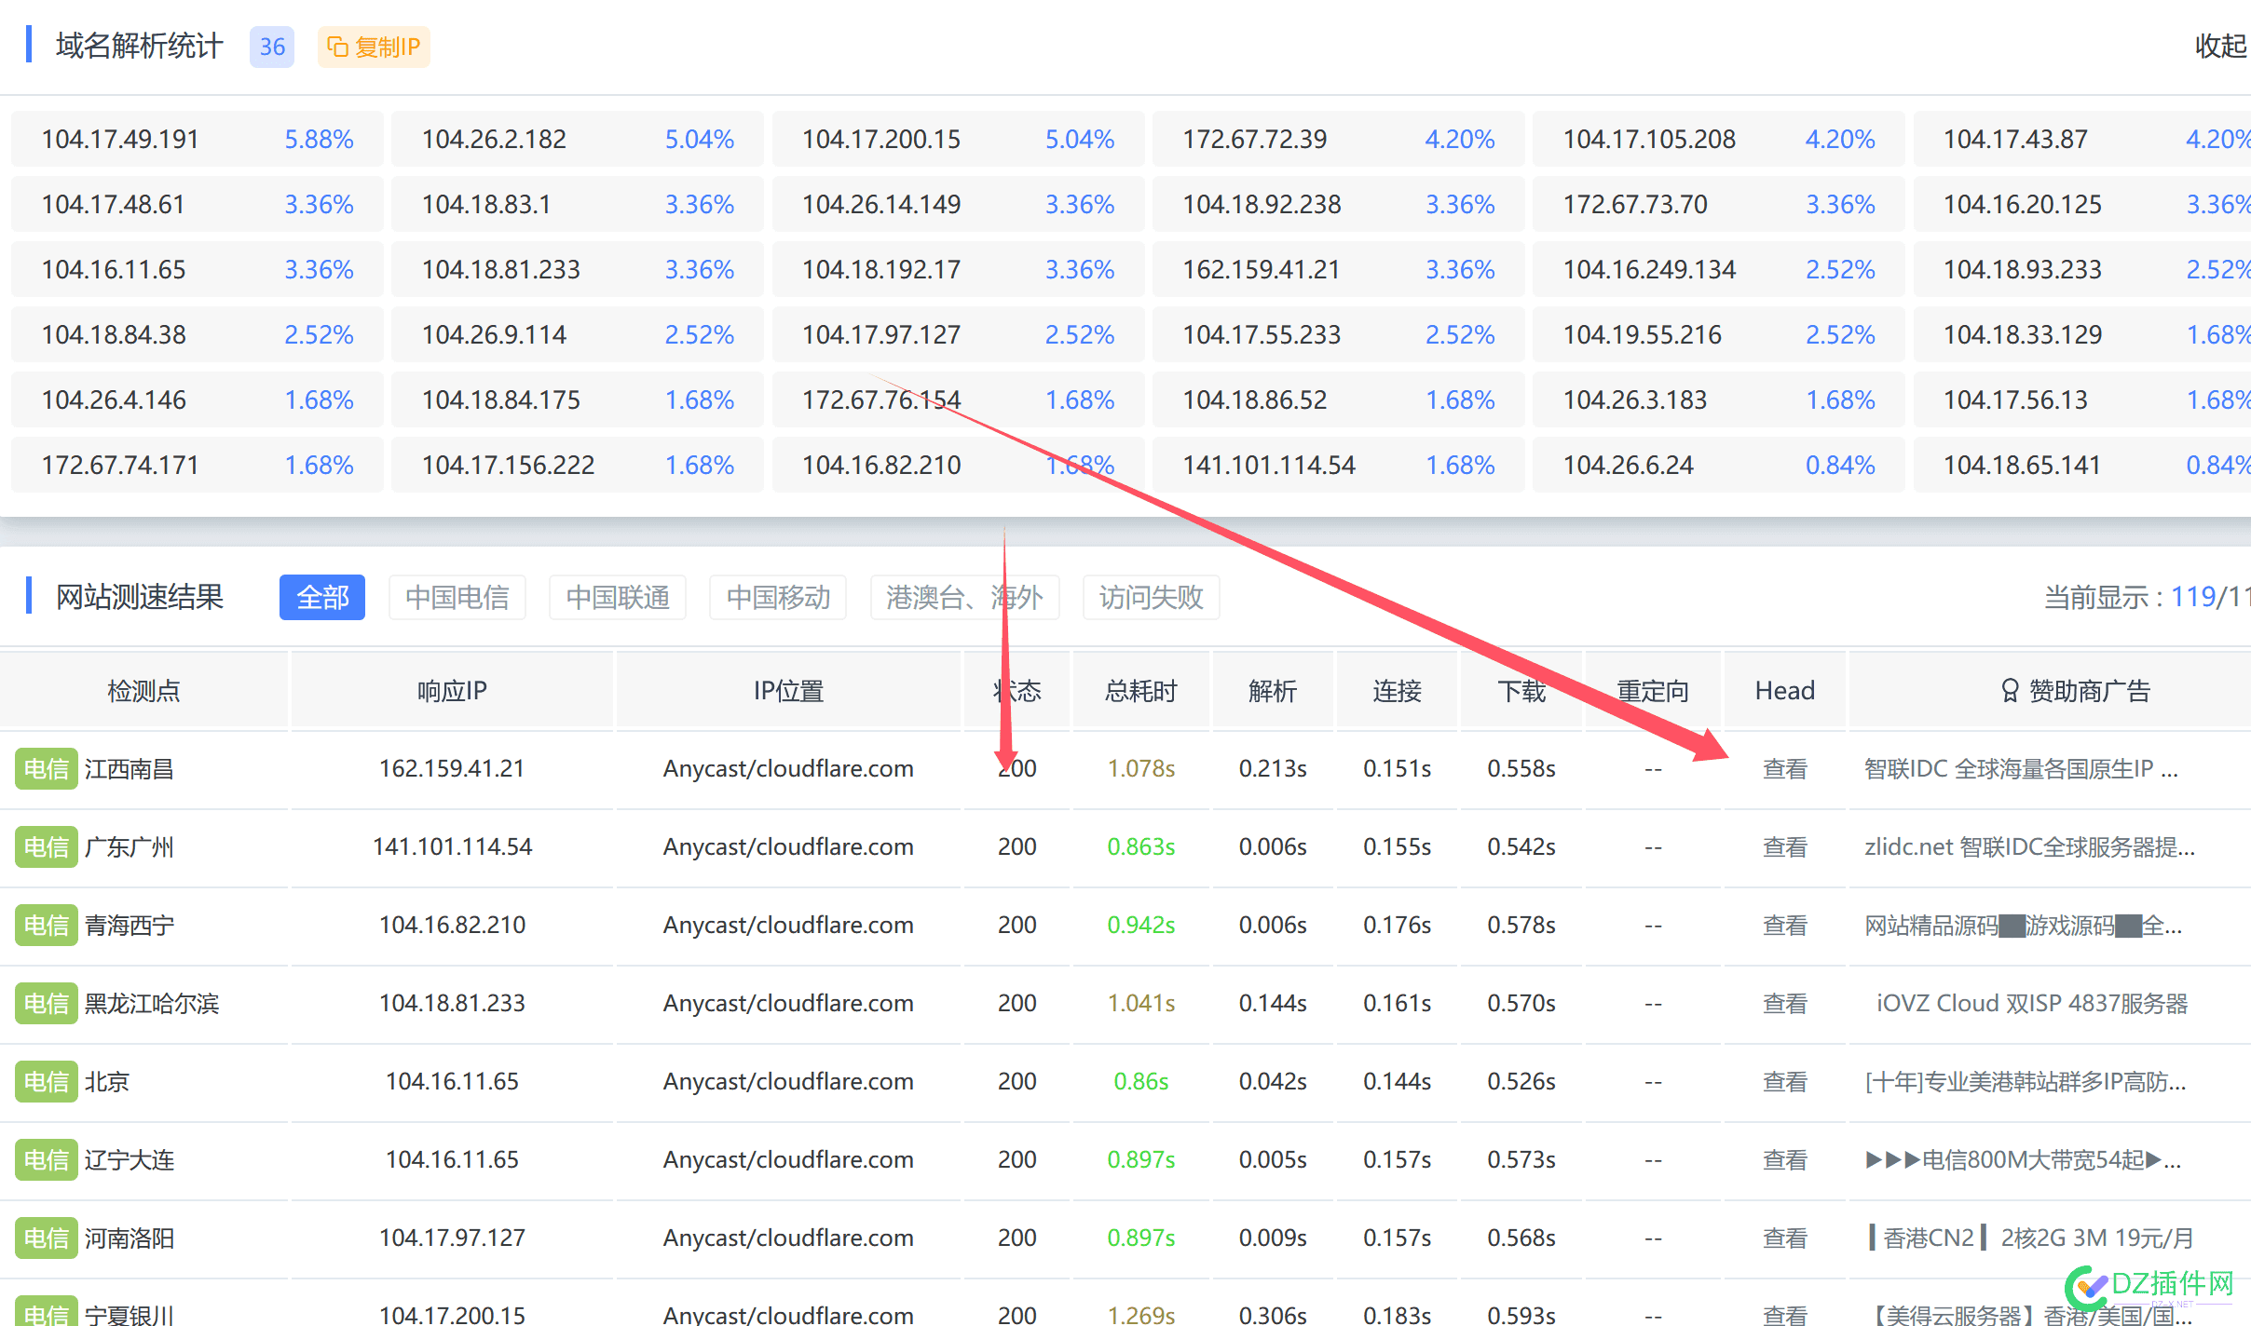This screenshot has width=2251, height=1326.
Task: Click IP cell 104.16.249.134
Action: click(1719, 269)
